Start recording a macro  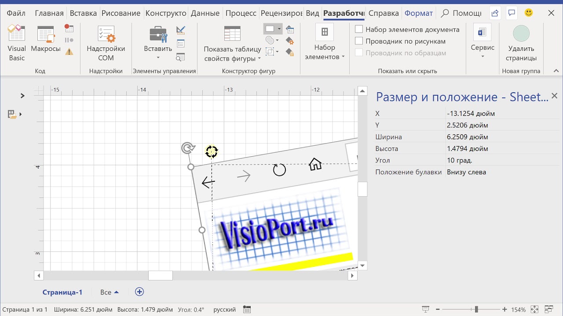point(69,29)
